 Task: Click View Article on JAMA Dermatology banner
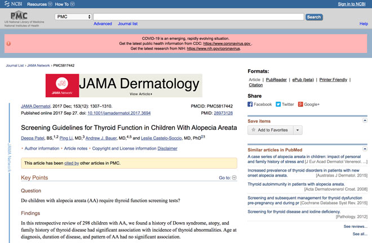point(141,94)
